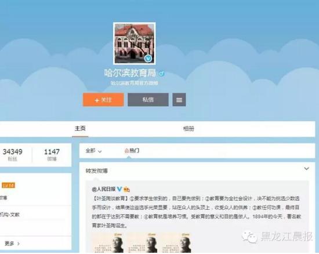Click the 更多 link in sidebar
The image size is (319, 254).
point(12,244)
